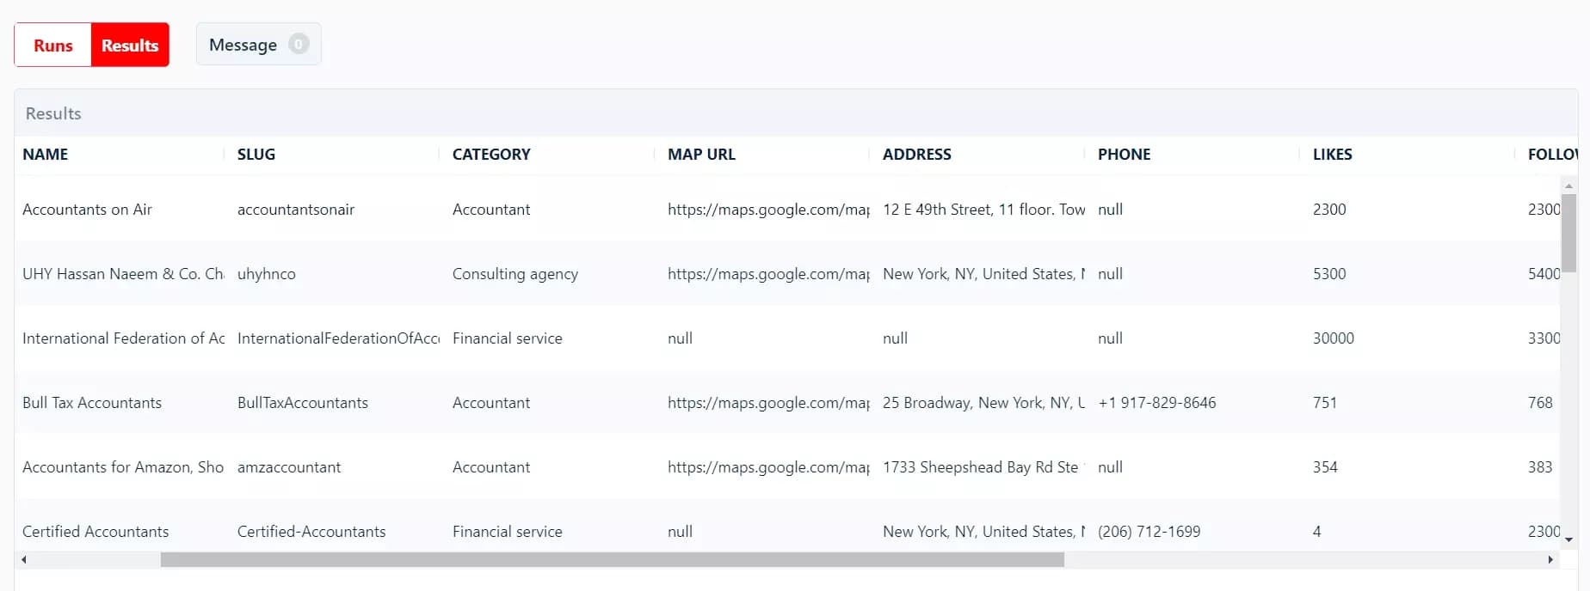This screenshot has width=1590, height=591.
Task: Click phone number +1 917-829-8646
Action: tap(1156, 402)
